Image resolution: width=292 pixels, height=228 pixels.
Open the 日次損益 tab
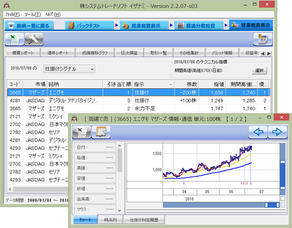click(129, 53)
